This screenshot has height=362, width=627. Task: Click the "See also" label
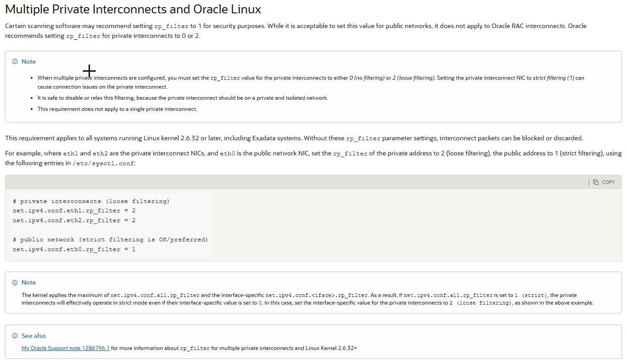click(x=33, y=336)
